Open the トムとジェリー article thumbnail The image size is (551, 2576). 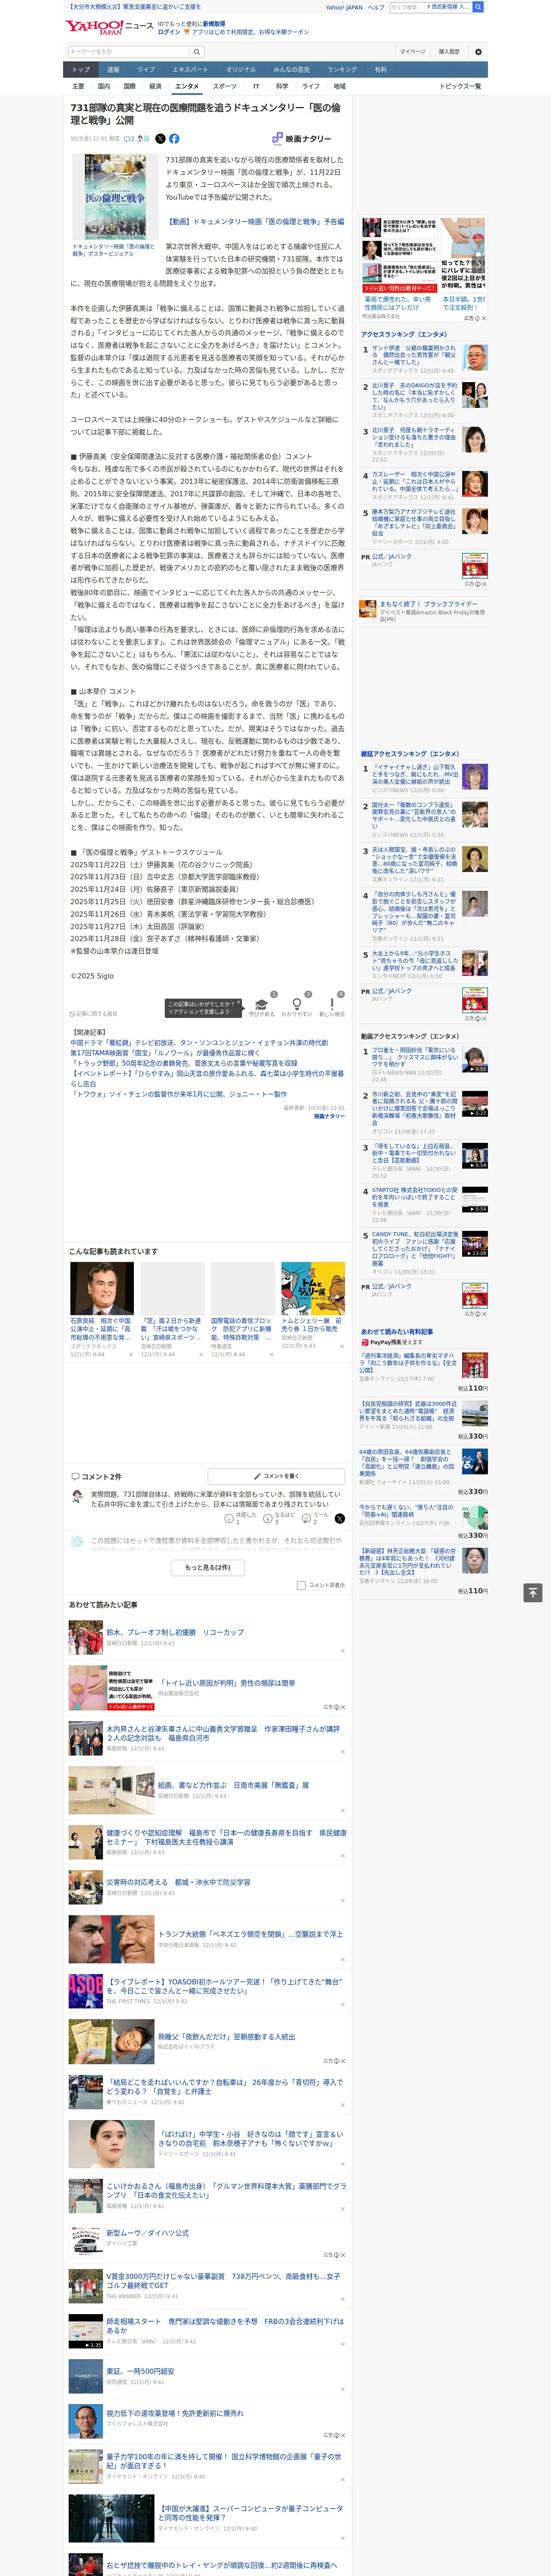tap(313, 1288)
